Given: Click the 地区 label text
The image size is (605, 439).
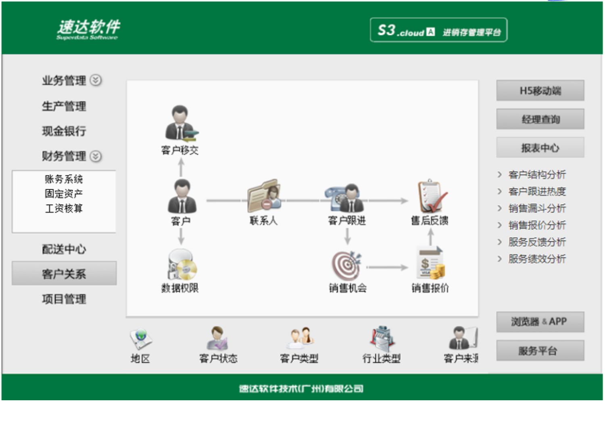Looking at the screenshot, I should click(x=140, y=358).
